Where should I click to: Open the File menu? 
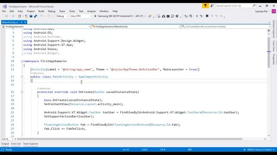click(x=4, y=11)
